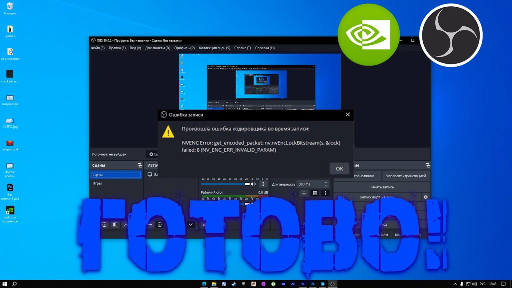Remove transition with the trash icon beside Длительность
The image size is (512, 288).
[315, 193]
